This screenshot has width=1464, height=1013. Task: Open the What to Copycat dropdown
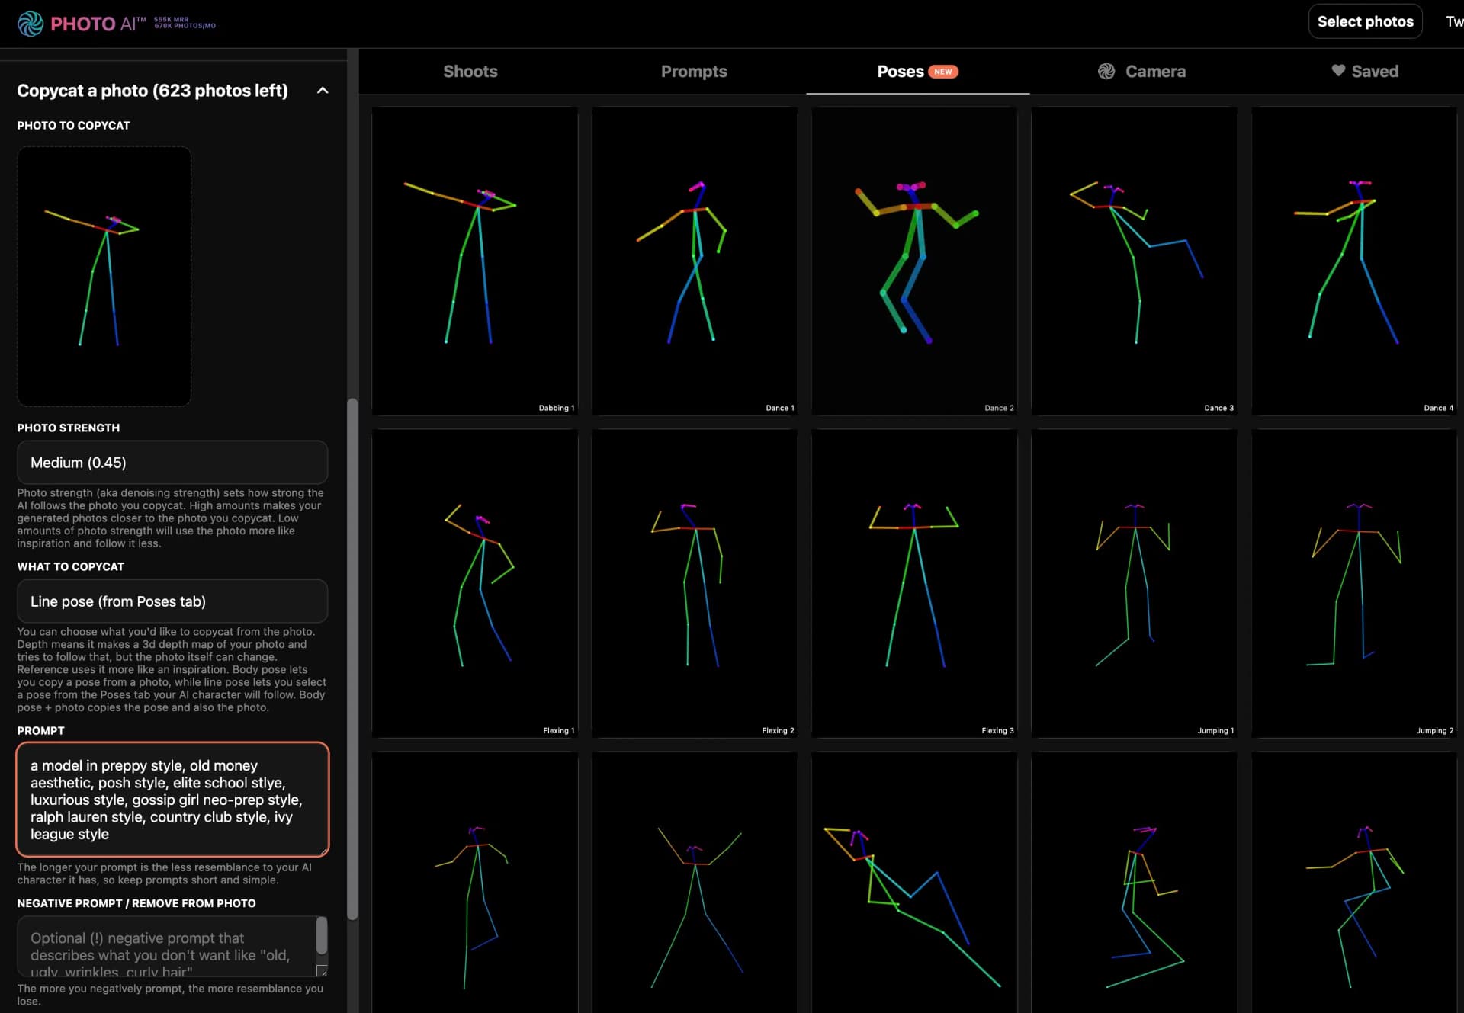[x=172, y=601]
